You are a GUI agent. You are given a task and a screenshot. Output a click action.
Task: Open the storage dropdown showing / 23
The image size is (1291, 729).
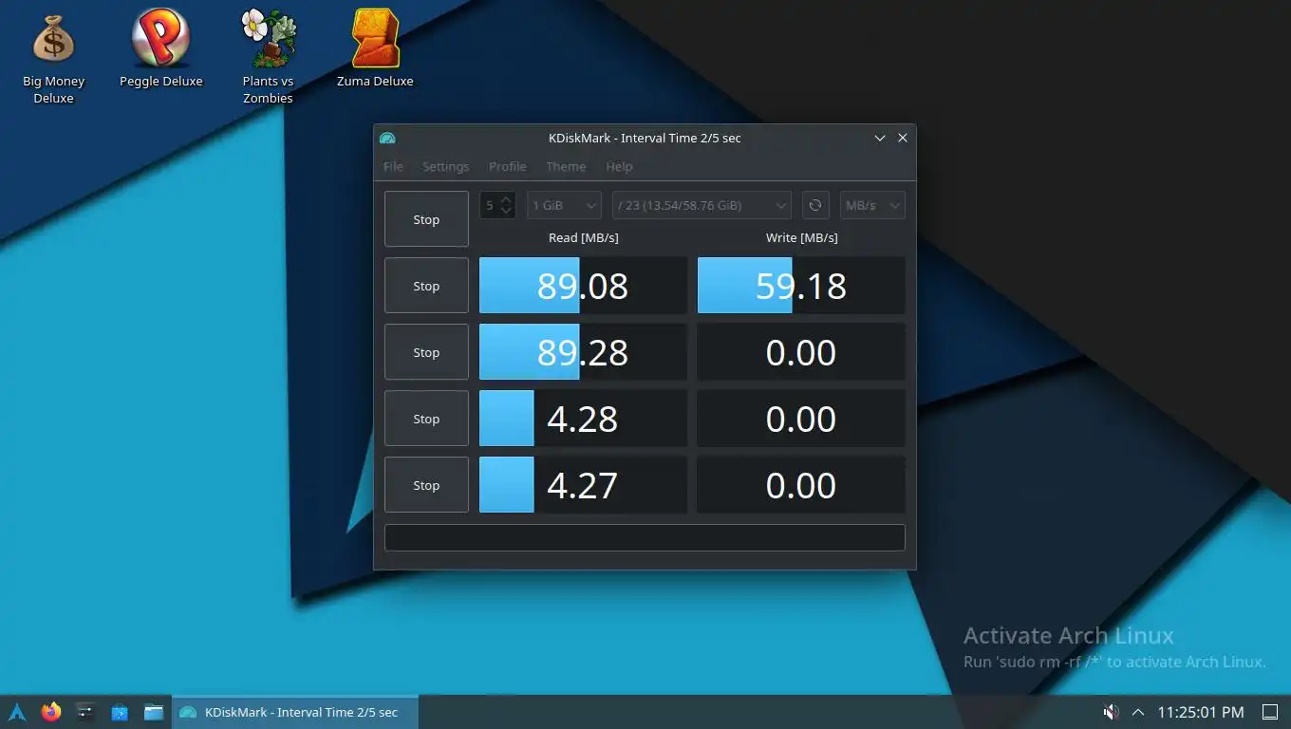pyautogui.click(x=702, y=205)
